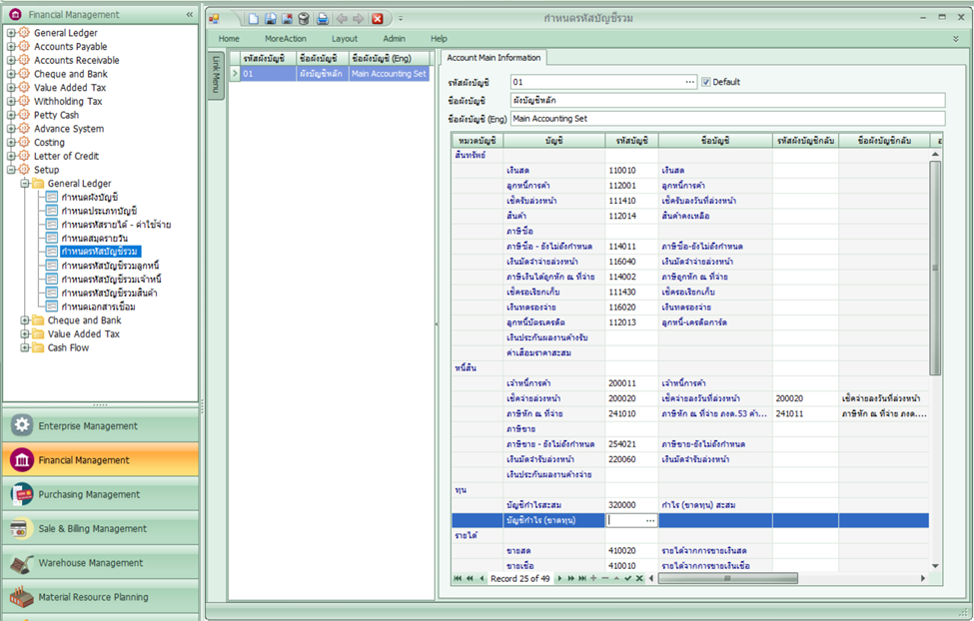Screen dimensions: 974x621
Task: Expand the Cheque and Bank setup folder
Action: pyautogui.click(x=25, y=320)
